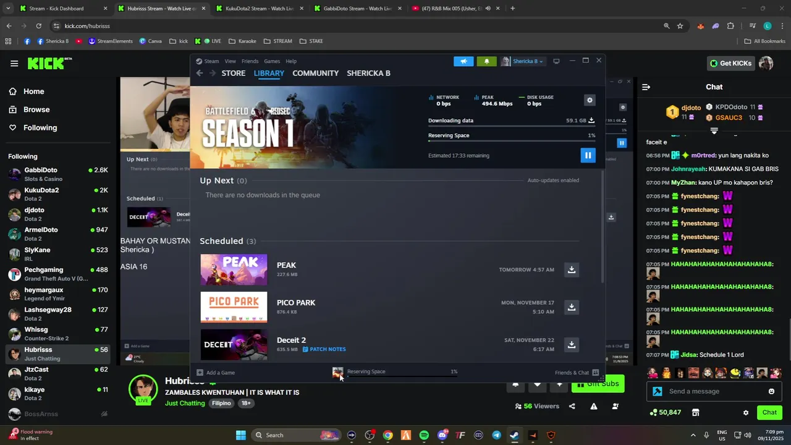Open SHERICKA B profile tab in Steam
Viewport: 791px width, 445px height.
tap(368, 73)
